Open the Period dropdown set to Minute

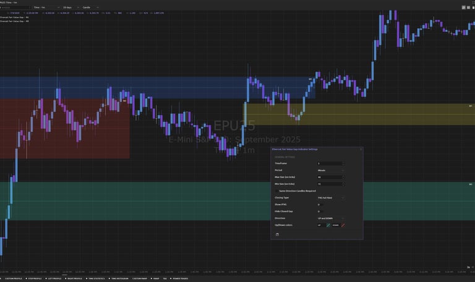pyautogui.click(x=331, y=170)
